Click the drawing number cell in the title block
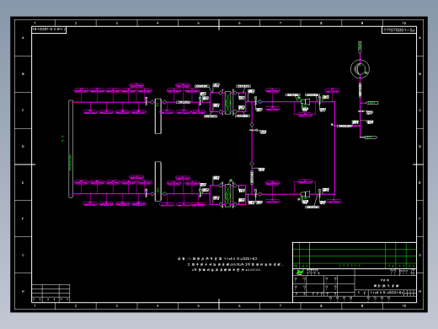Image resolution: width=438 pixels, height=329 pixels. tap(387, 293)
